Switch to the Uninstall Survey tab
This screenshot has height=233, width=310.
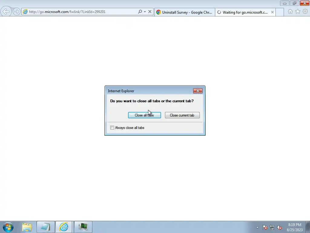[185, 12]
